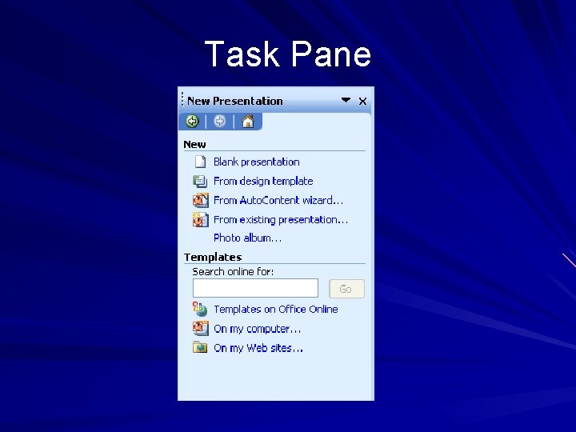Viewport: 576px width, 432px height.
Task: Click the Web sites folder icon
Action: [200, 347]
